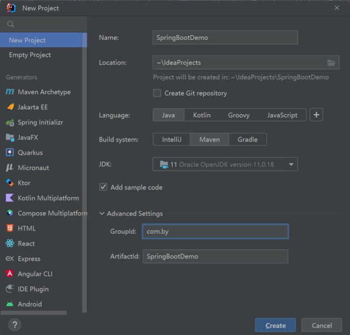
Task: Choose HTML generator label
Action: pos(27,228)
